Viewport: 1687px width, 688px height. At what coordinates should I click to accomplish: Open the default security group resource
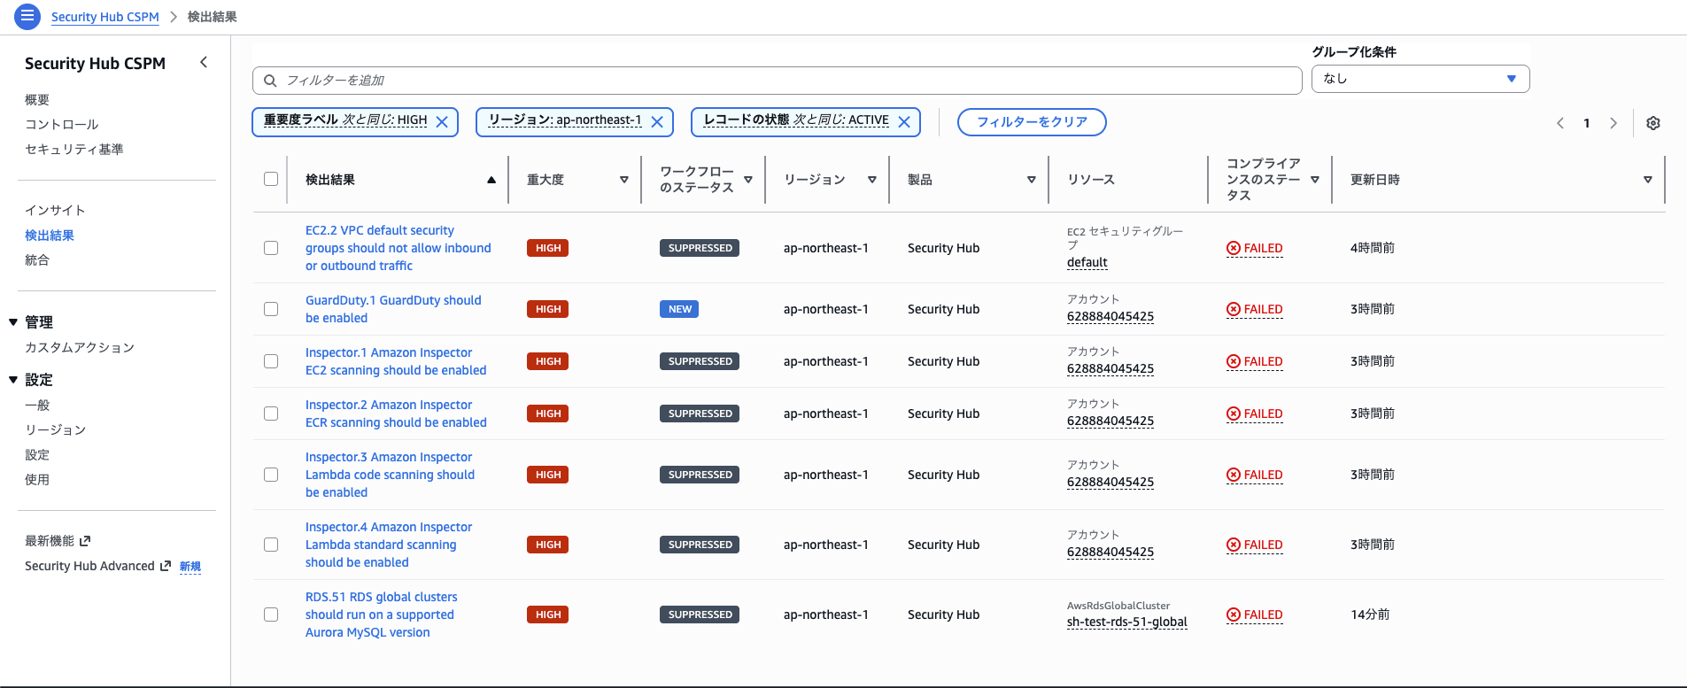[1087, 263]
